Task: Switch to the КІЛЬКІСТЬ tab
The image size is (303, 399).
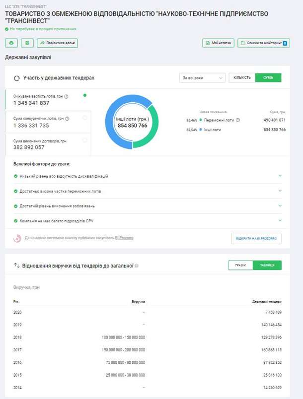Action: point(242,78)
